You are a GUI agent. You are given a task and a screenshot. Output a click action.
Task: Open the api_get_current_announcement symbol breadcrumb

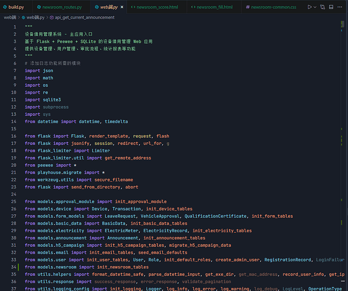[x=82, y=17]
